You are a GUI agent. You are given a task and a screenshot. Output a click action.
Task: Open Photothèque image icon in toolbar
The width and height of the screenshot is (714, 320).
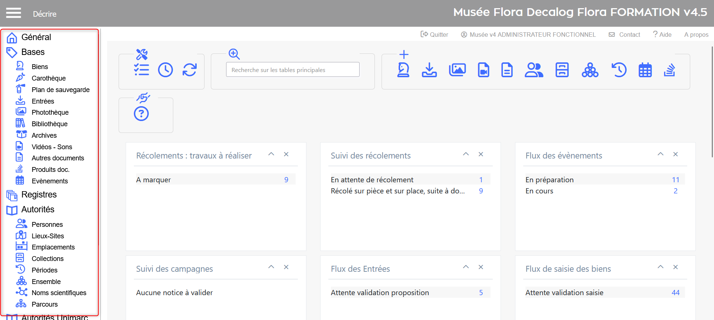(x=457, y=70)
